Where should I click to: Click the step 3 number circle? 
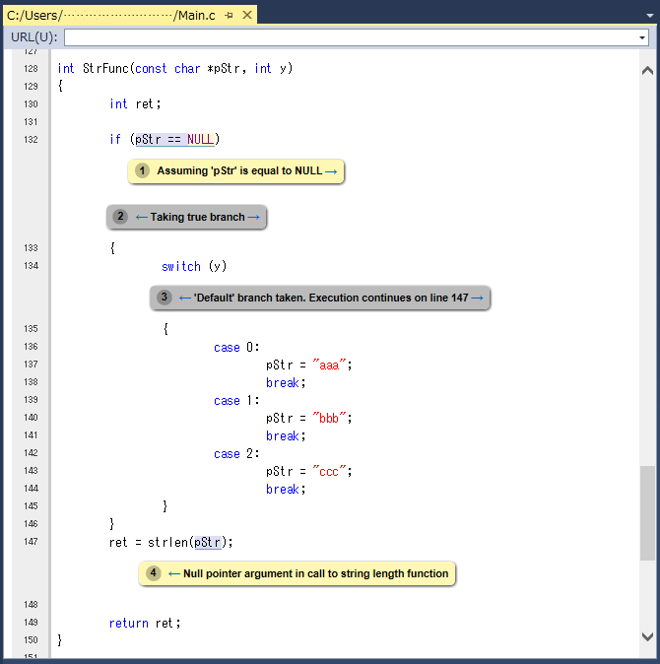click(x=165, y=298)
